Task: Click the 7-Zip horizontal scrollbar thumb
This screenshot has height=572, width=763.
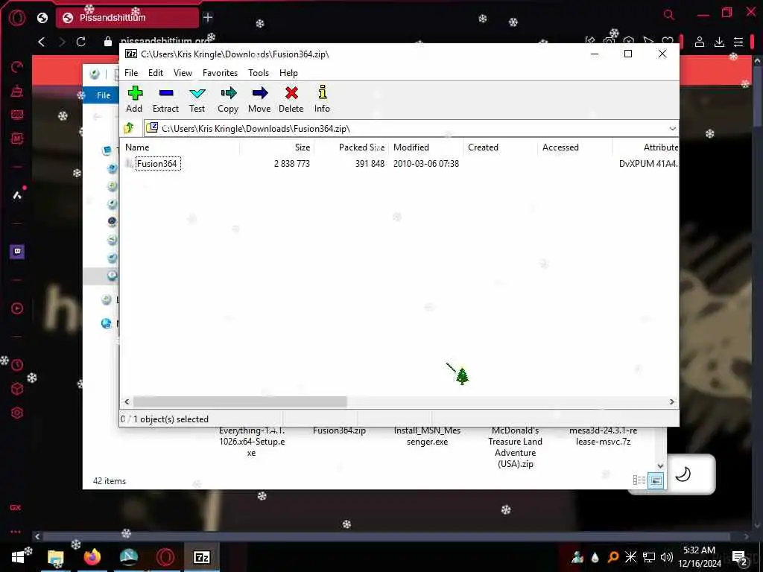Action: click(x=240, y=401)
